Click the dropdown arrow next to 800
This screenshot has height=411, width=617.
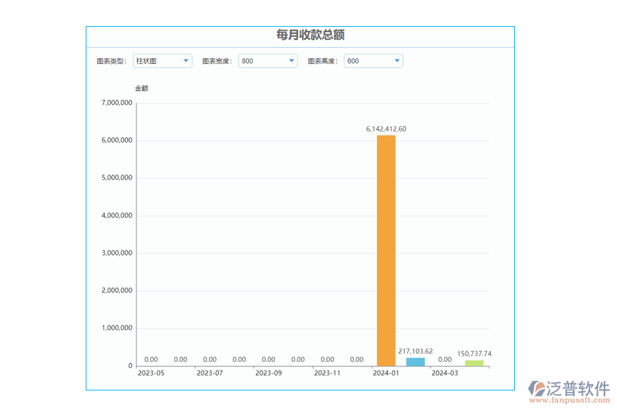coord(292,61)
